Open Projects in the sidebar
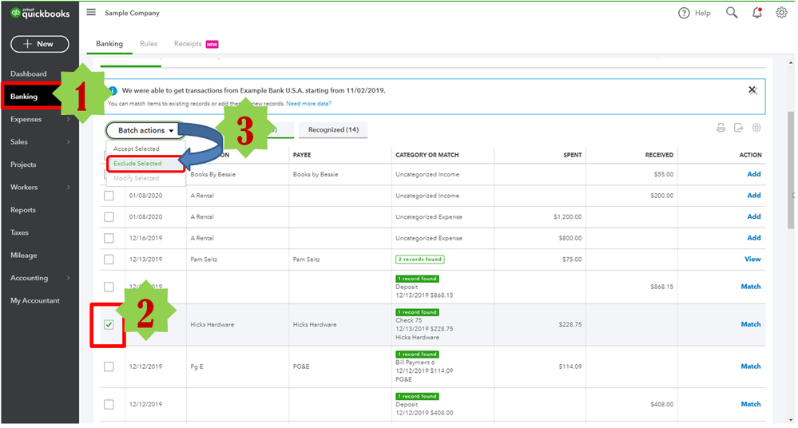Viewport: 798px width, 428px height. click(x=23, y=164)
